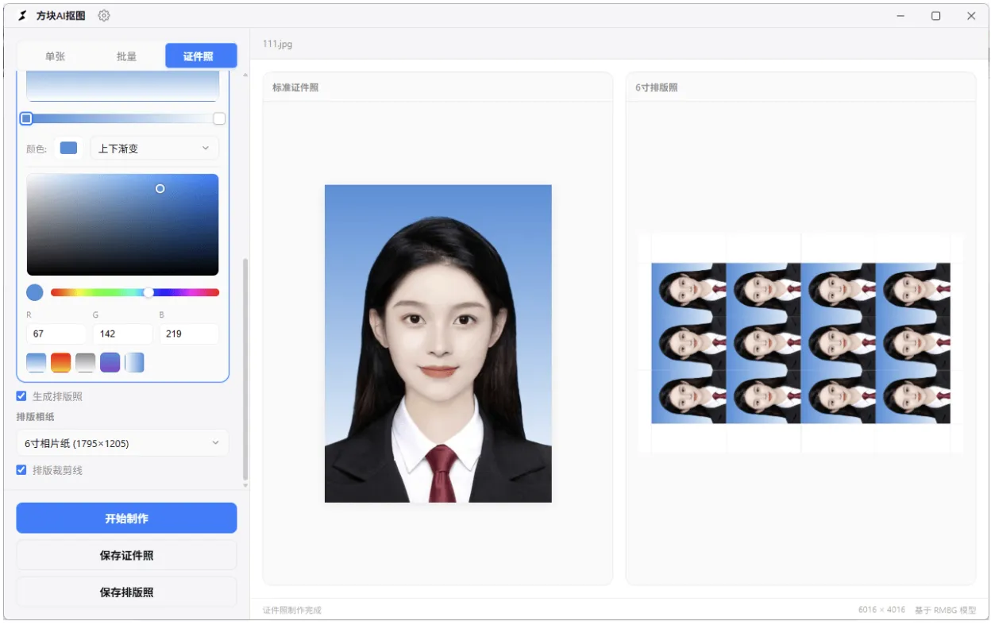
Task: Focus the G value field showing 142
Action: tap(123, 334)
